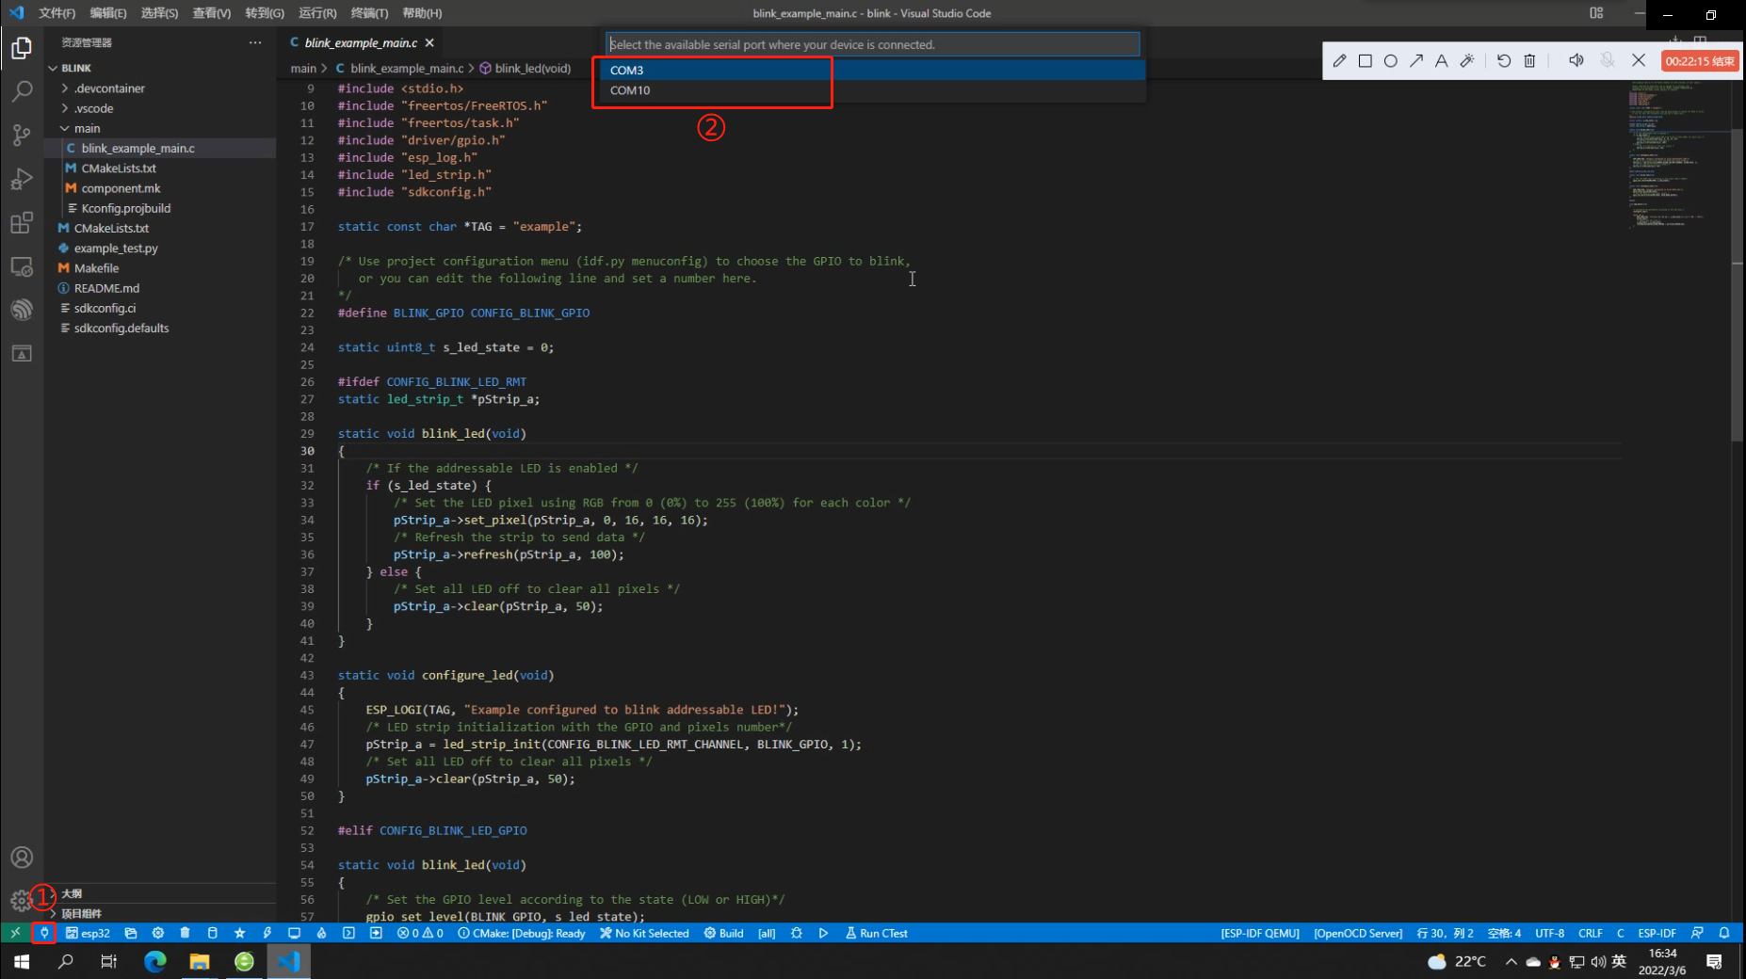Open Kconfig.projbuild in the explorer
The height and width of the screenshot is (979, 1746).
click(160, 208)
